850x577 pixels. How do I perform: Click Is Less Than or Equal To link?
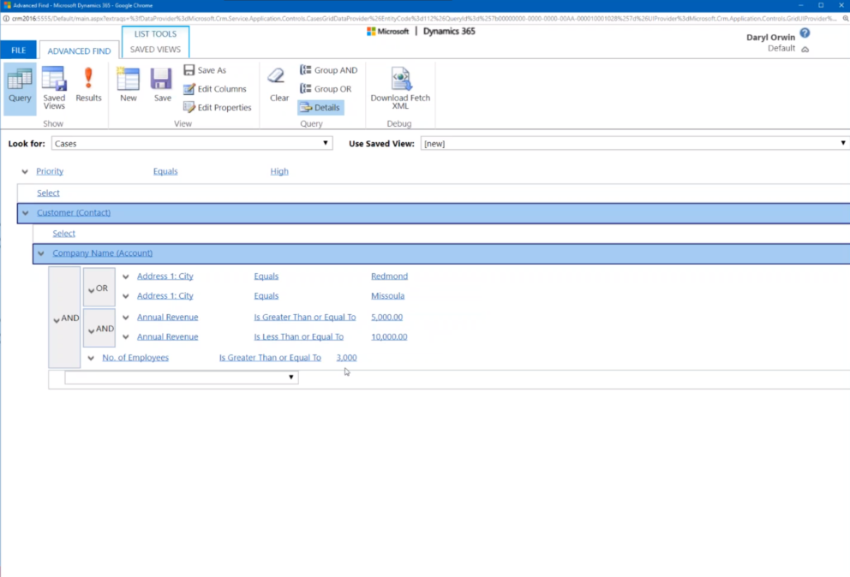click(x=299, y=336)
